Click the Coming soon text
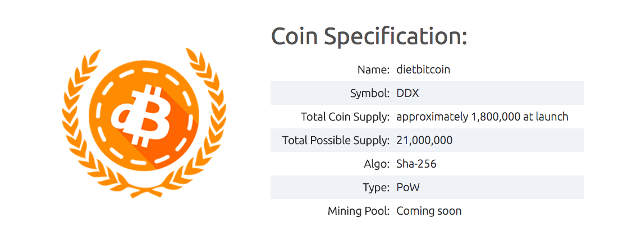 (x=429, y=211)
